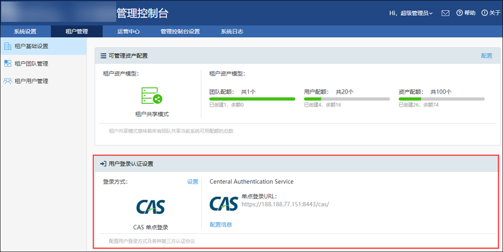Viewport: 503px width, 252px height.
Task: Click the 设置 link beside 登录方式
Action: (x=192, y=182)
